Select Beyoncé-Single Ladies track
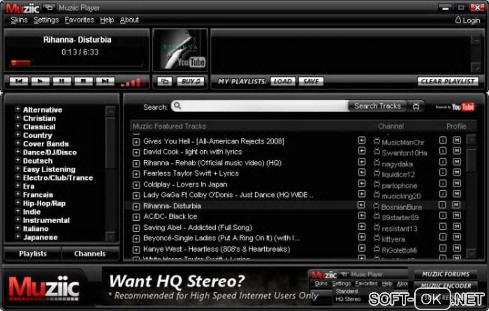This screenshot has height=311, width=489. 221,238
